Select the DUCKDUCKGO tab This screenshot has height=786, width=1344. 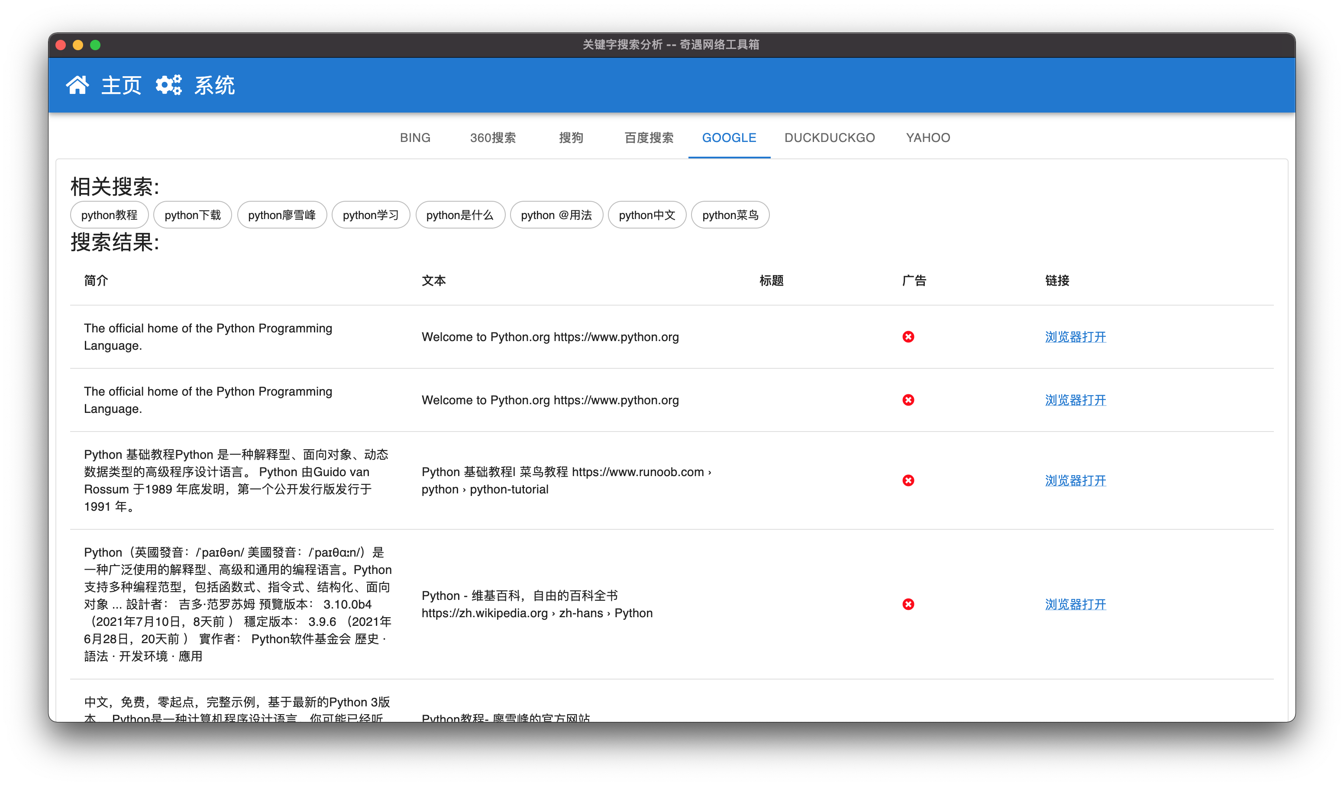[x=829, y=138]
